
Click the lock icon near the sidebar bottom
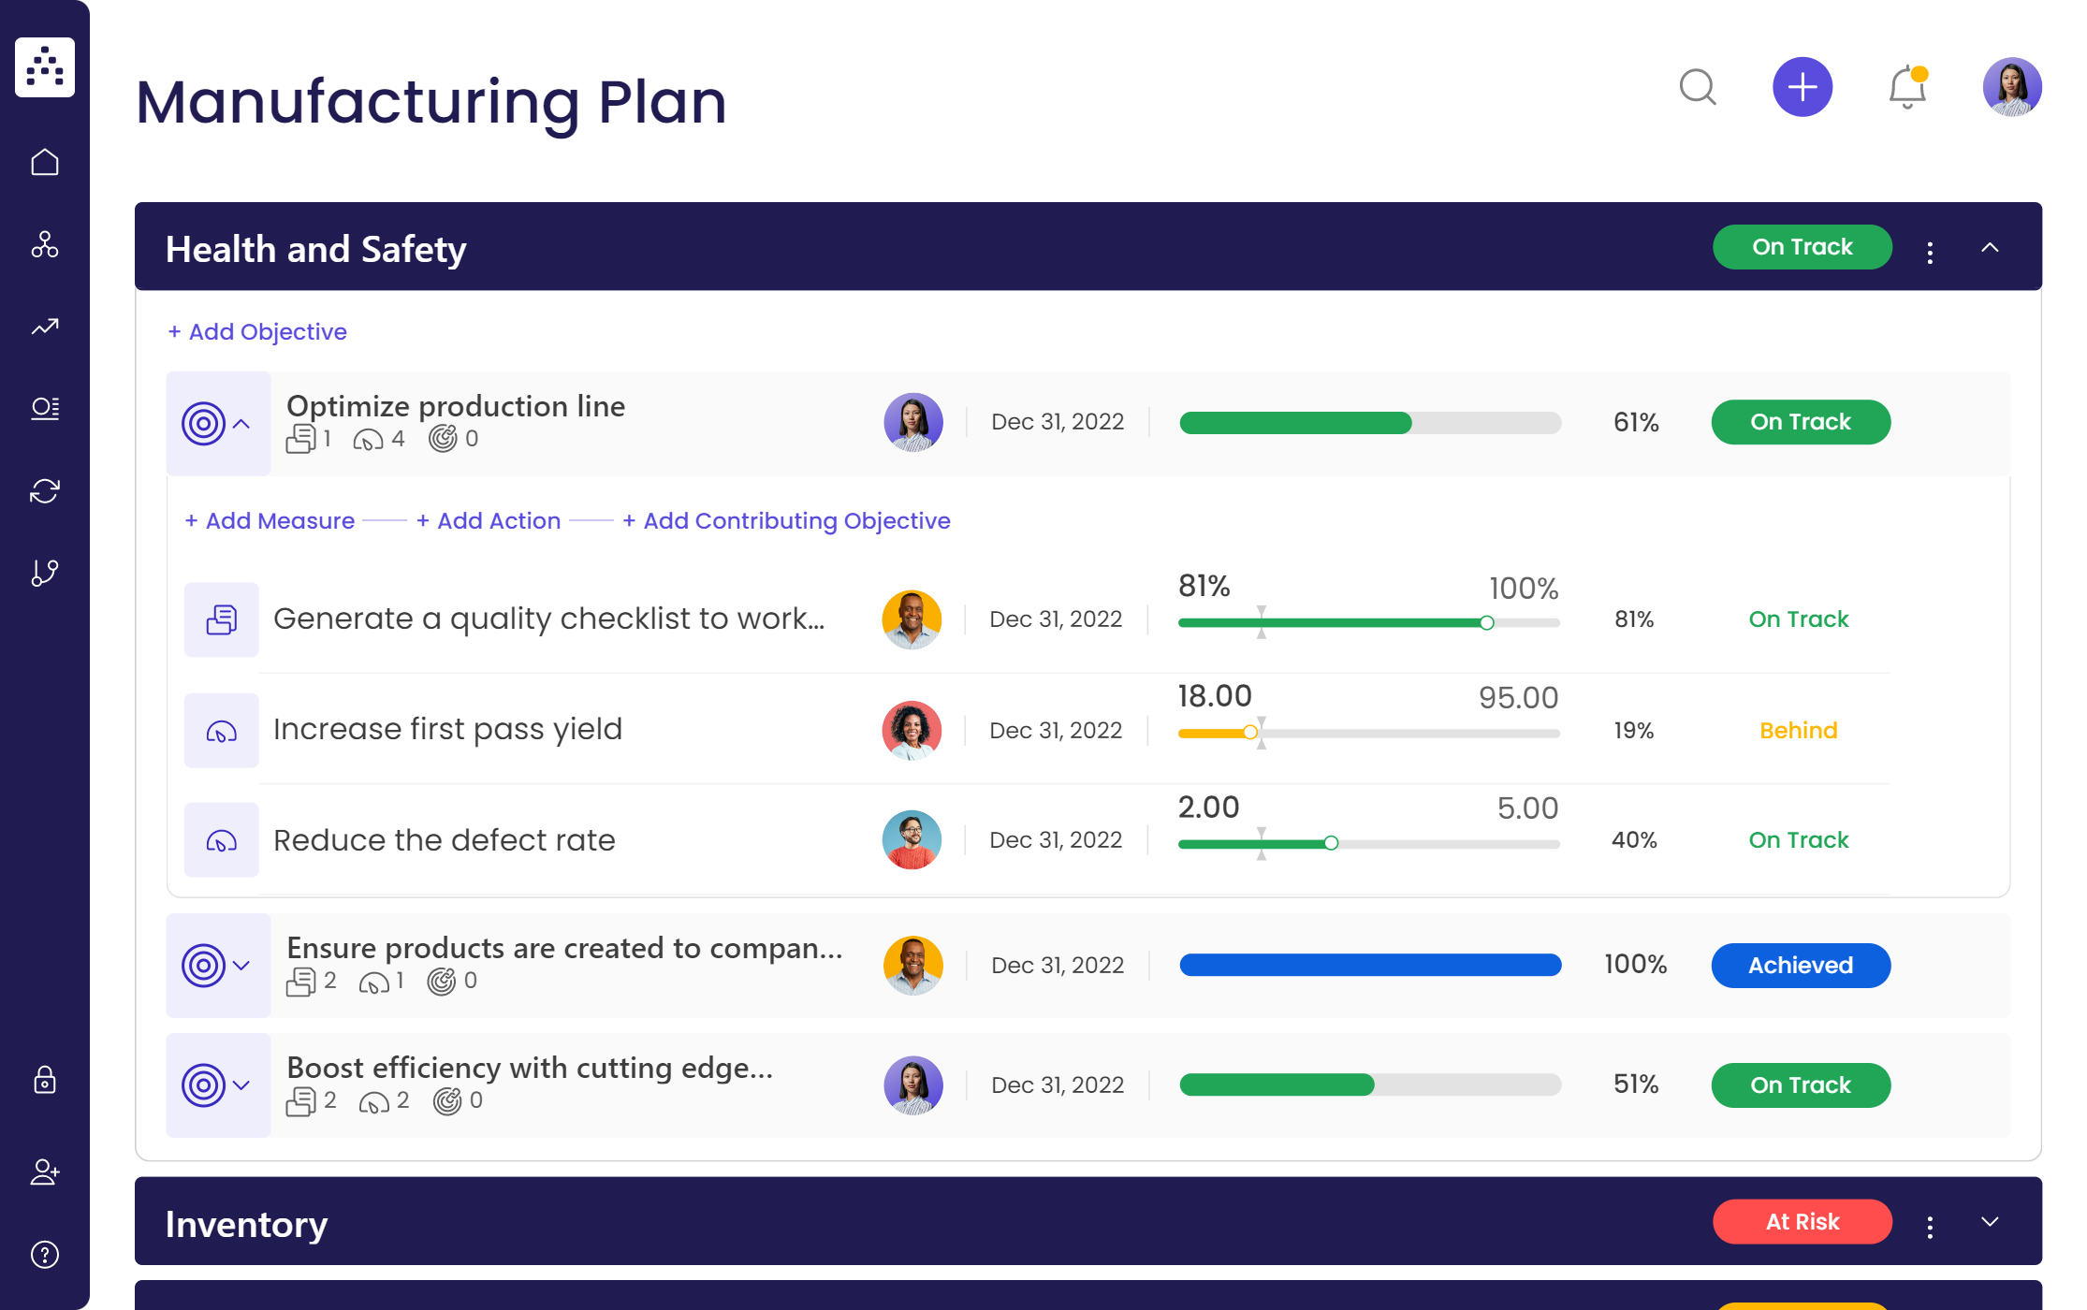(44, 1082)
